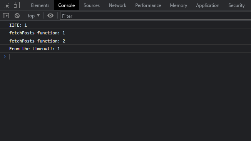
Task: Switch to the Memory tab
Action: tap(179, 5)
